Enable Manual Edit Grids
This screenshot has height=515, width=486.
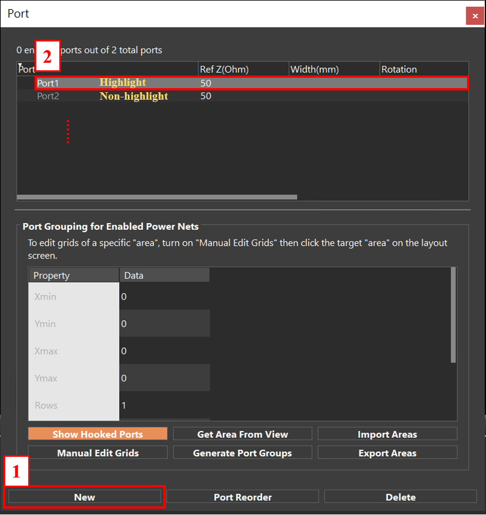pos(97,453)
